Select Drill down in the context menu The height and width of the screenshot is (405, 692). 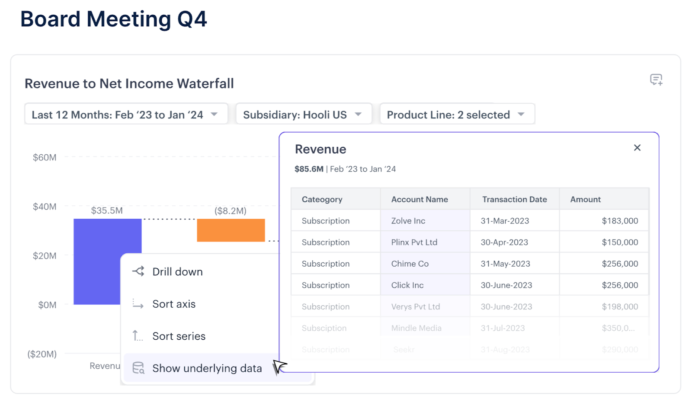tap(177, 271)
